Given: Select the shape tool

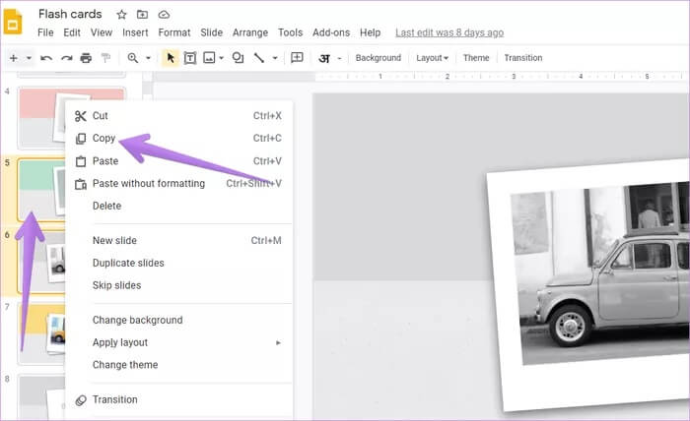Looking at the screenshot, I should coord(239,58).
